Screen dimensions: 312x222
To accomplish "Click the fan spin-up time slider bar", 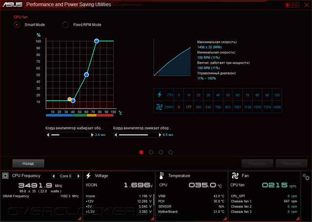I will tap(70, 135).
